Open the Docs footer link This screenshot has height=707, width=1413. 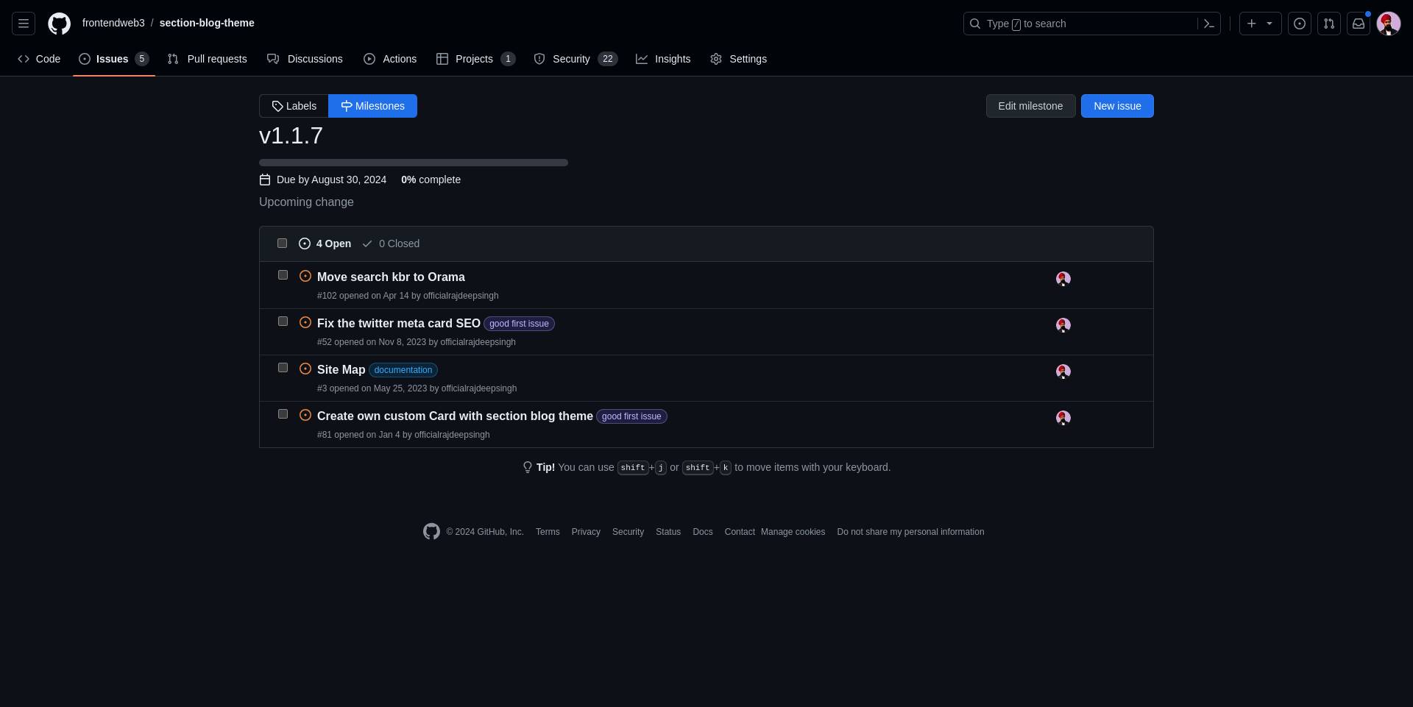pos(703,532)
